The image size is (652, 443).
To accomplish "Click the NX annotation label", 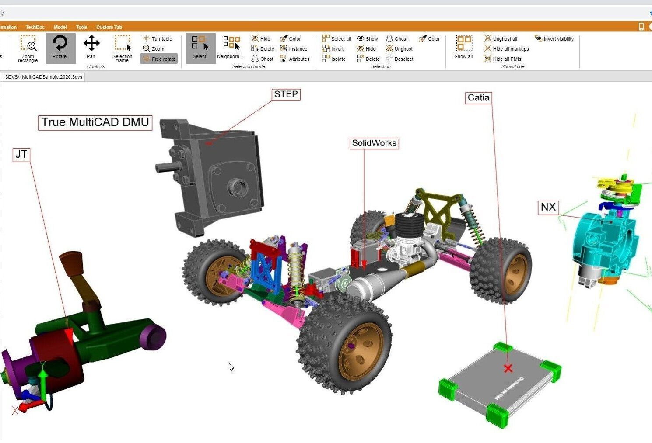I will tap(548, 207).
